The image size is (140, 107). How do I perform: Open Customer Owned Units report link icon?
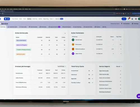click(x=120, y=88)
